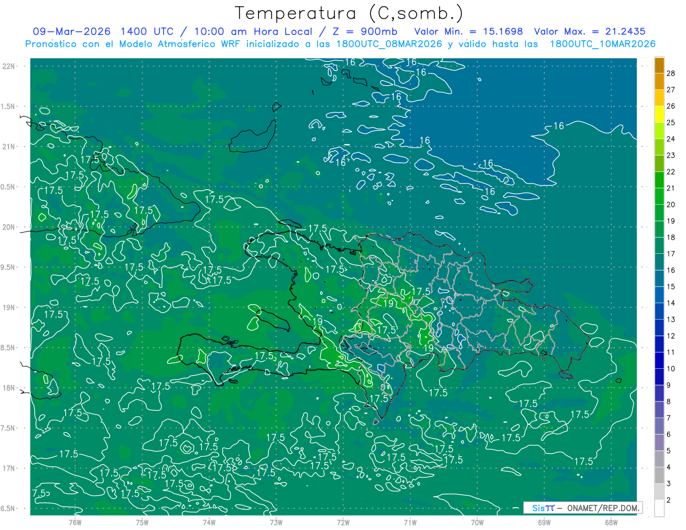686x530 pixels.
Task: Click the "69W" longitude axis label
Action: coord(544,522)
